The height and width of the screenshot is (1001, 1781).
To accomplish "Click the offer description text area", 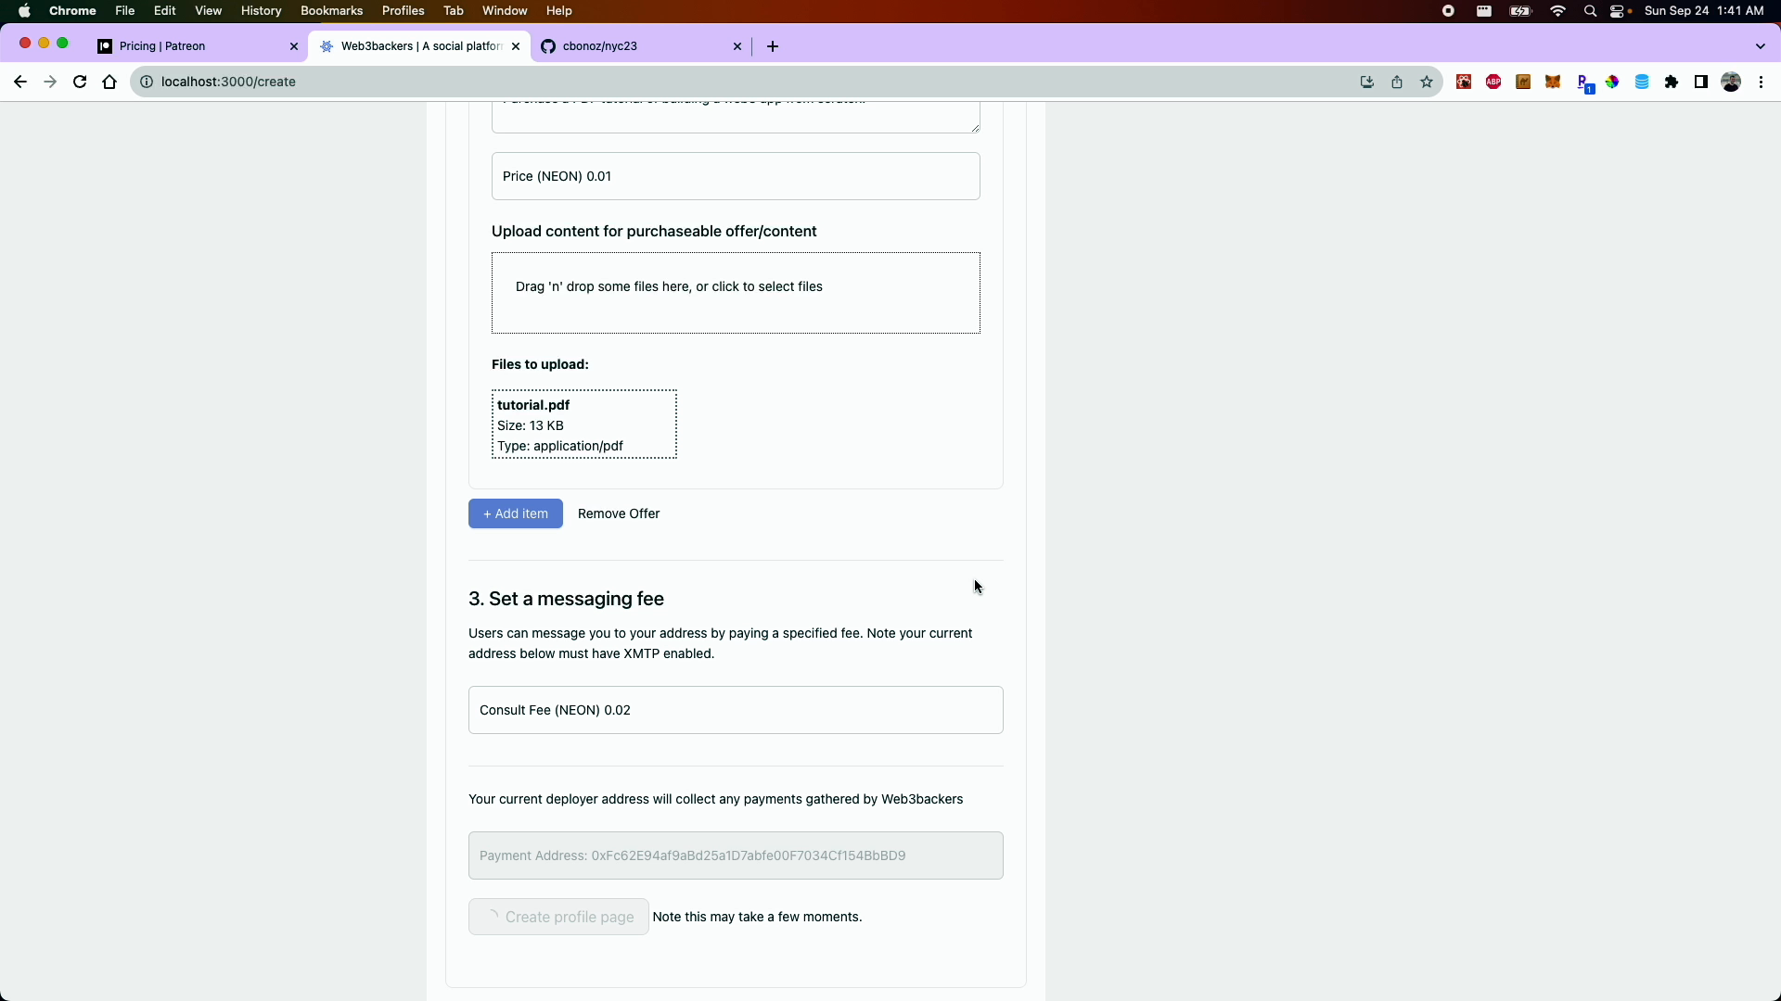I will click(x=736, y=118).
